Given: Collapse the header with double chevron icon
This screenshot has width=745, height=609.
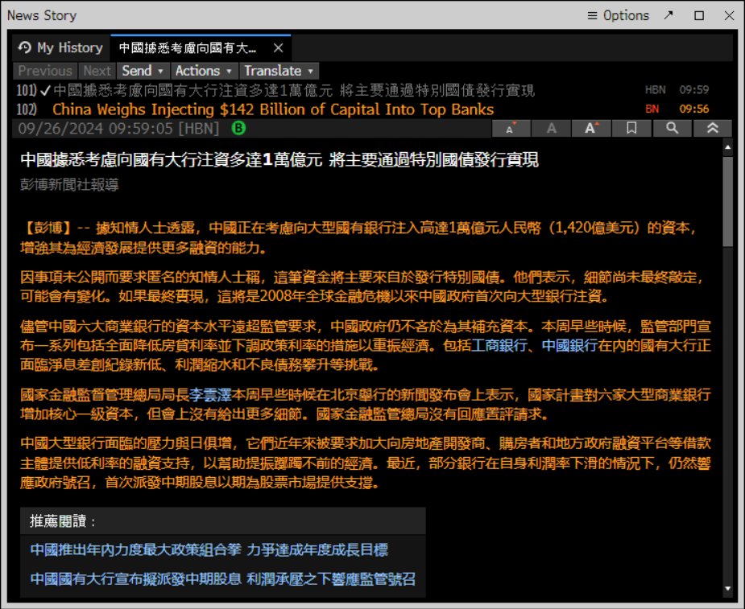Looking at the screenshot, I should coord(712,128).
